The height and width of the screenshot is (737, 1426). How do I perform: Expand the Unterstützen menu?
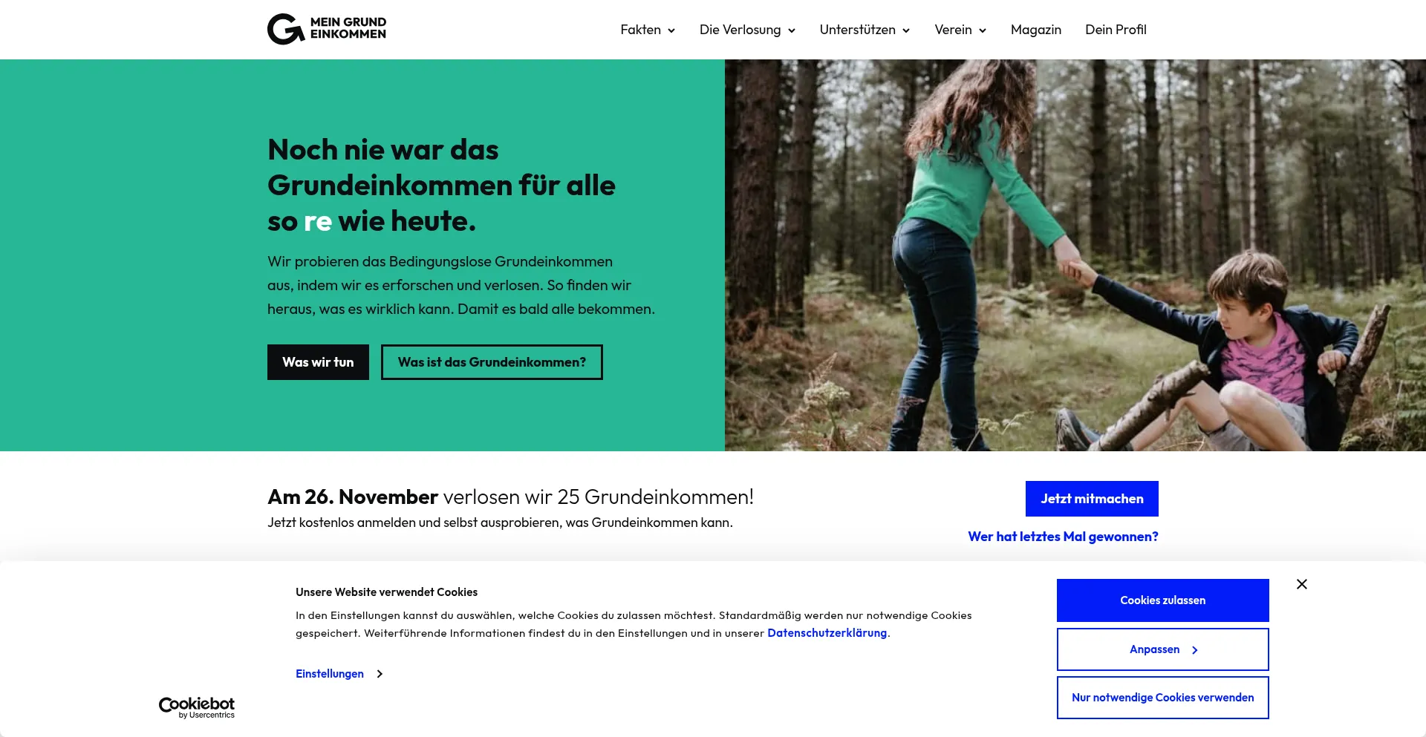coord(865,30)
